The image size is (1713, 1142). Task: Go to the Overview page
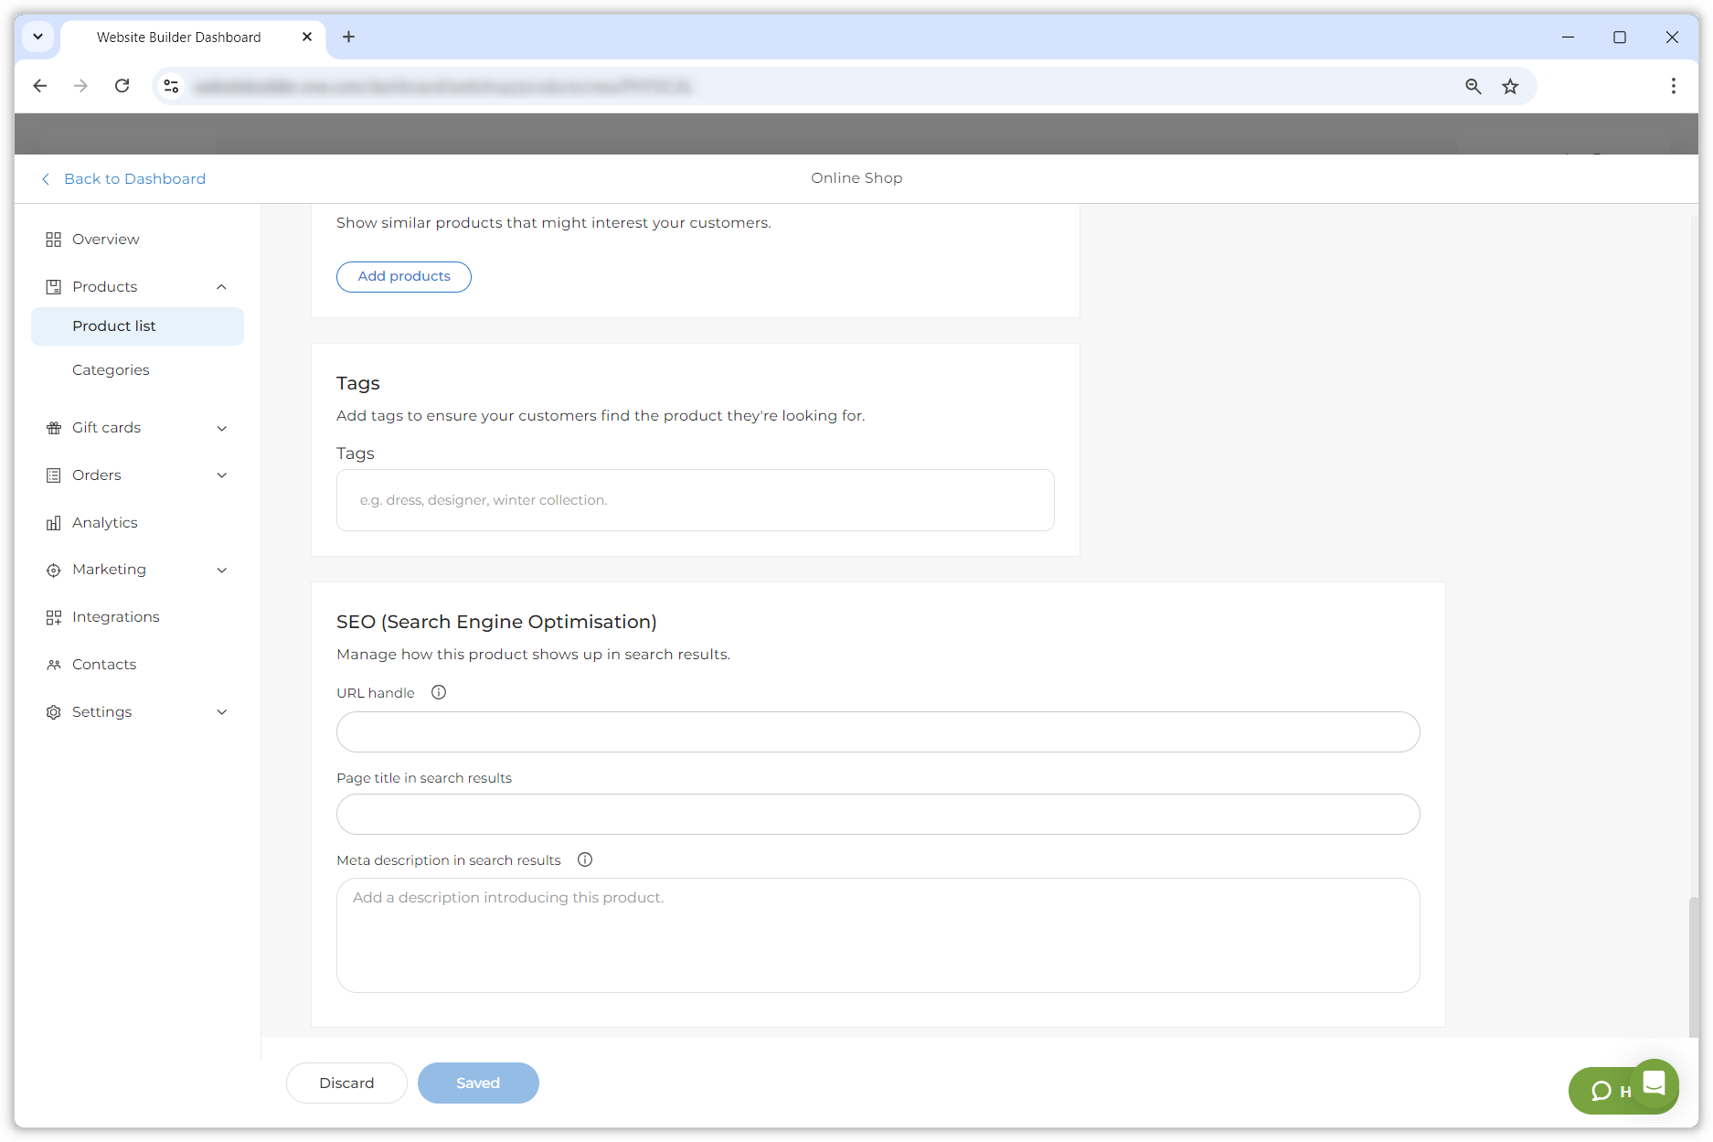[x=105, y=240]
